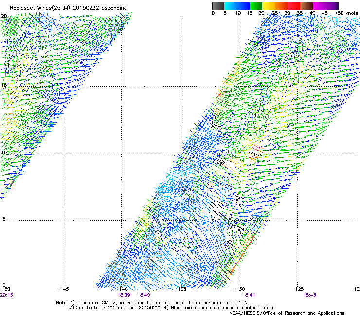The width and height of the screenshot is (360, 316).
Task: Select the orange 25-30 knots legend swatch
Action: (281, 6)
